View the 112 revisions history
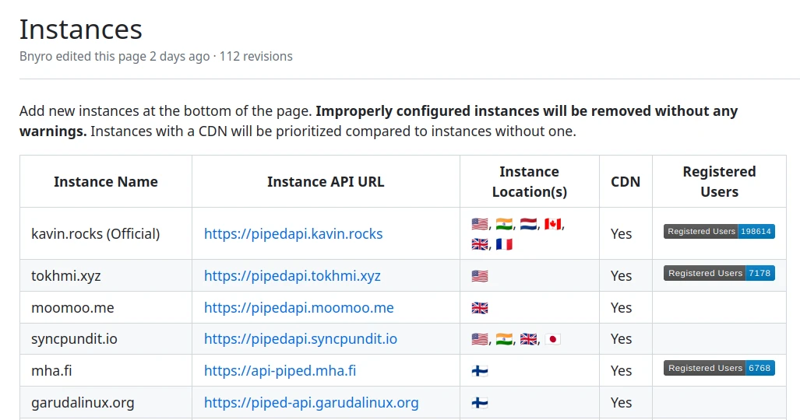The height and width of the screenshot is (420, 800). (256, 56)
